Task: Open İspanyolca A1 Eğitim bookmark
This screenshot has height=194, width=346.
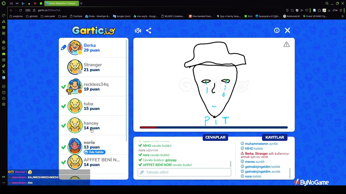Action: click(x=268, y=16)
